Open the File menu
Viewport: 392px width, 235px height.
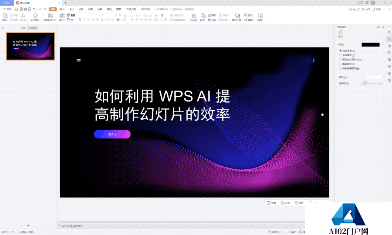[x=7, y=9]
